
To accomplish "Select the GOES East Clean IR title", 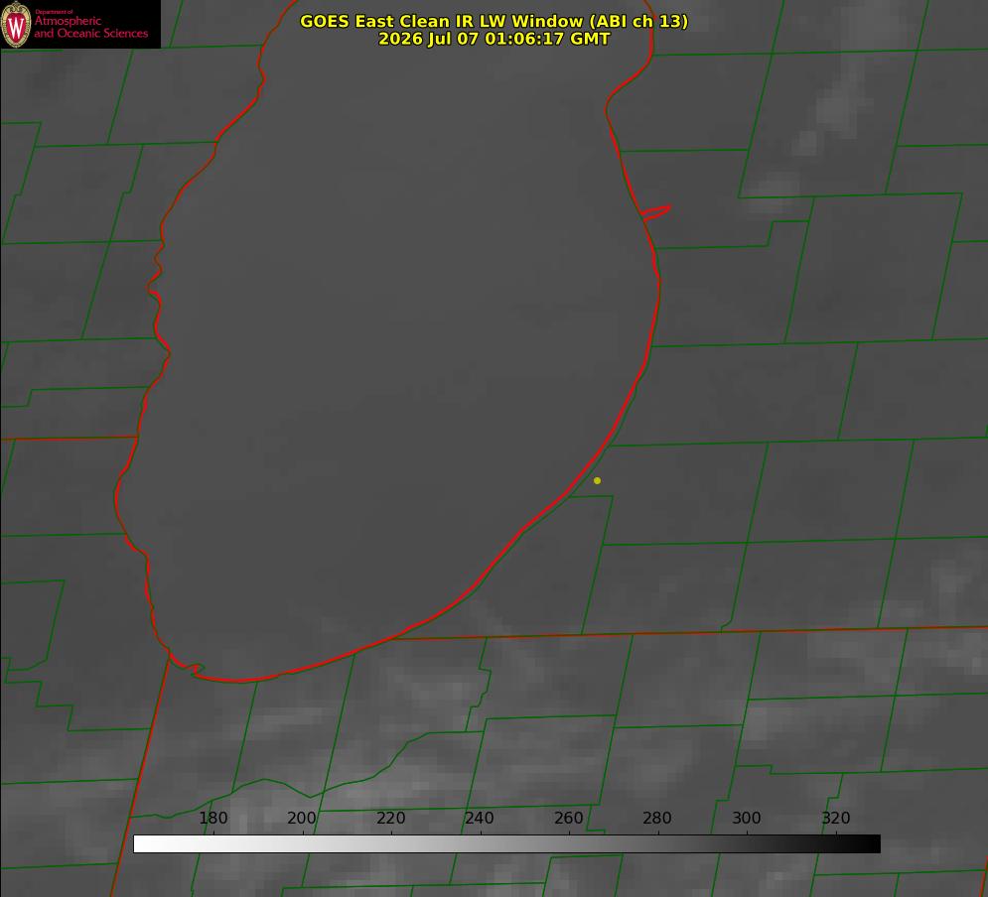I will click(x=494, y=21).
